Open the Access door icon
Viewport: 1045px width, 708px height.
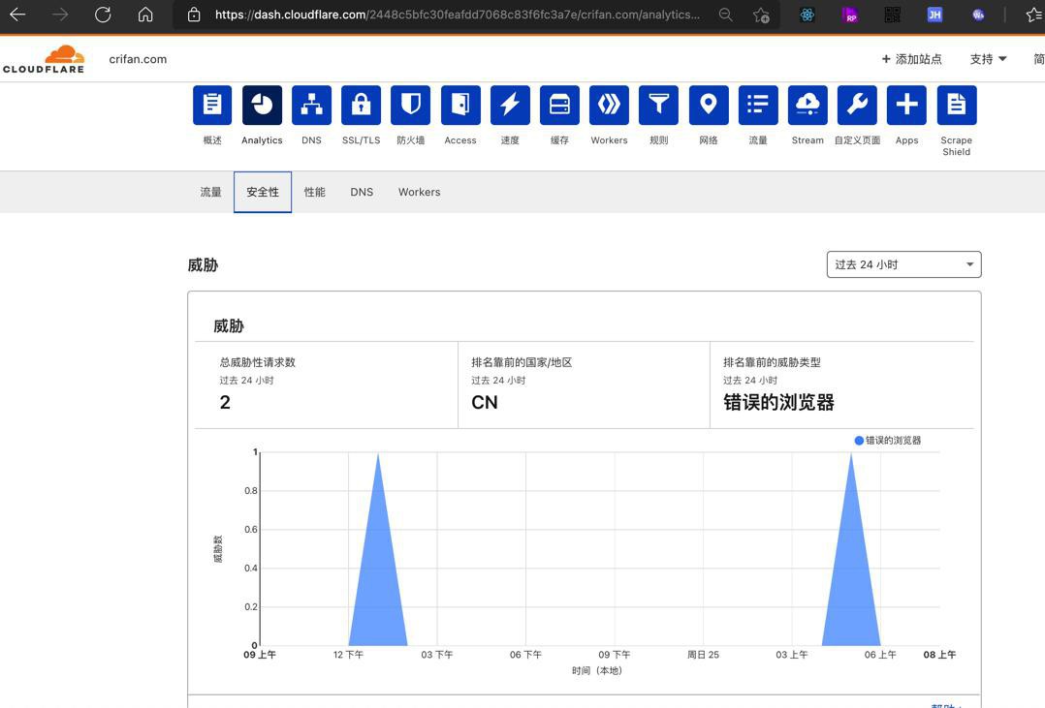tap(460, 105)
